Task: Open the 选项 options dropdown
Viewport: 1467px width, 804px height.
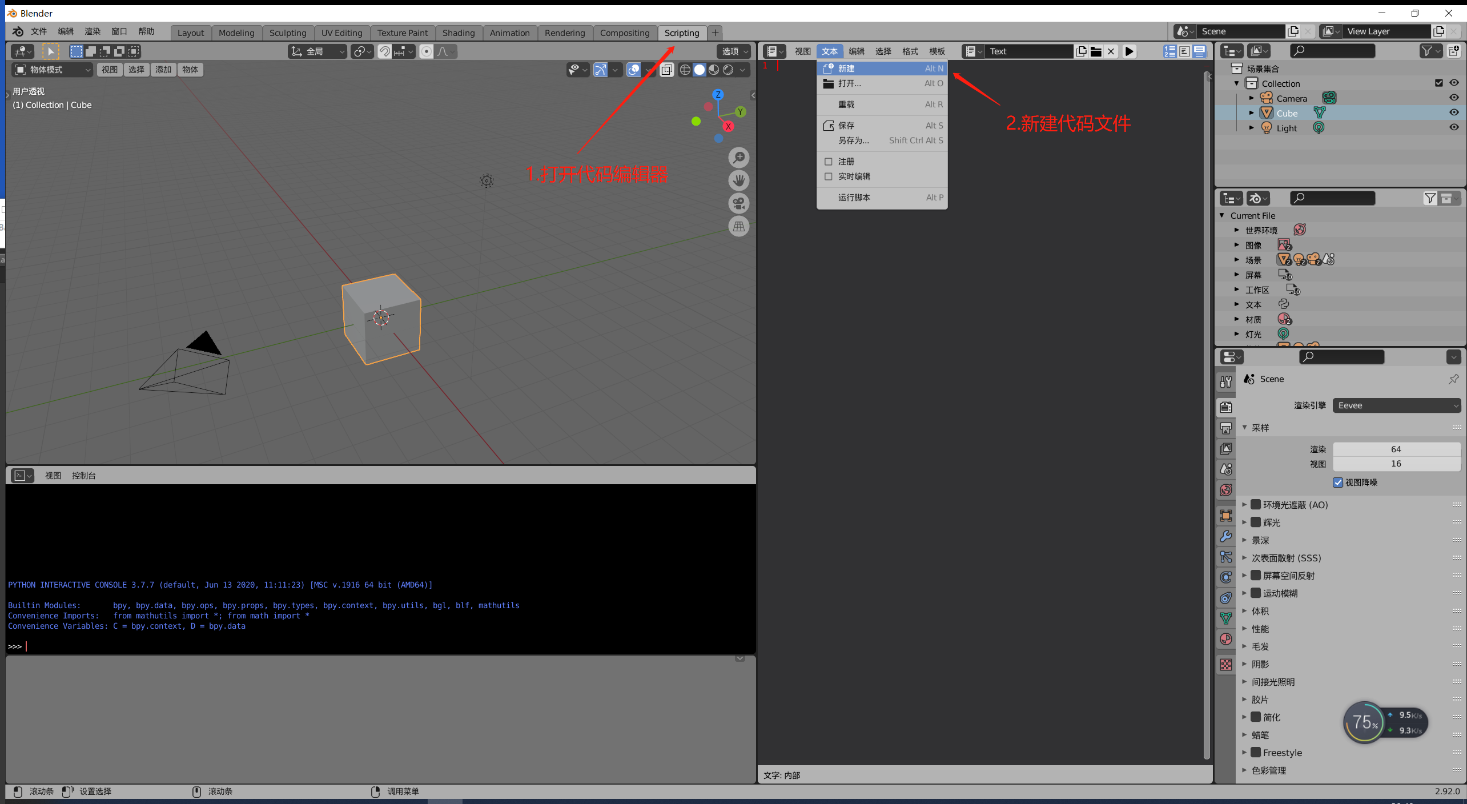Action: (734, 51)
